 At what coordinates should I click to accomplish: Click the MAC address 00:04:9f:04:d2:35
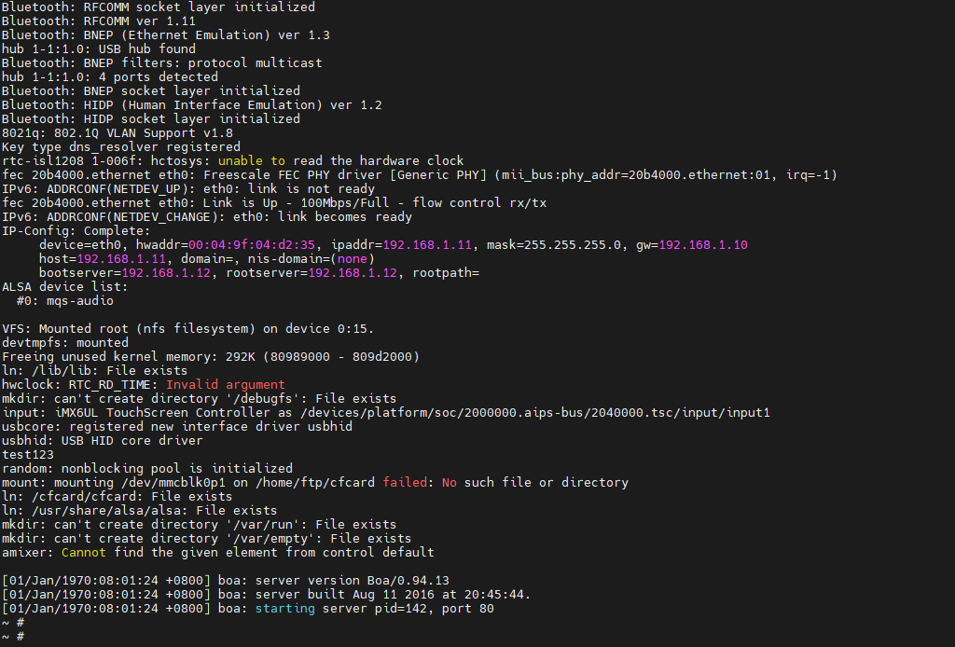[x=252, y=244]
